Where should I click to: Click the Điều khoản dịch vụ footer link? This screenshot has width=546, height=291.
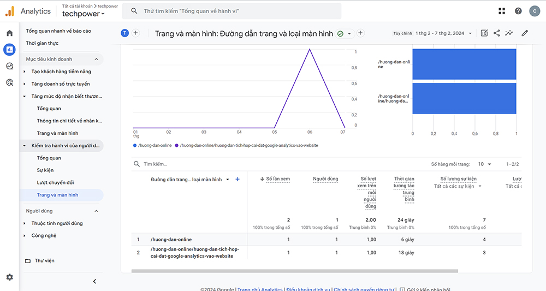click(307, 289)
